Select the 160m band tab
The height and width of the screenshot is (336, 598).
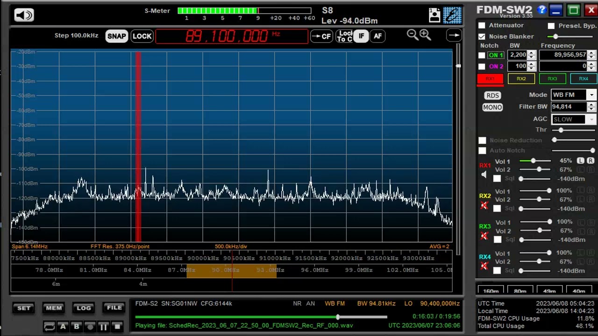[x=491, y=290]
